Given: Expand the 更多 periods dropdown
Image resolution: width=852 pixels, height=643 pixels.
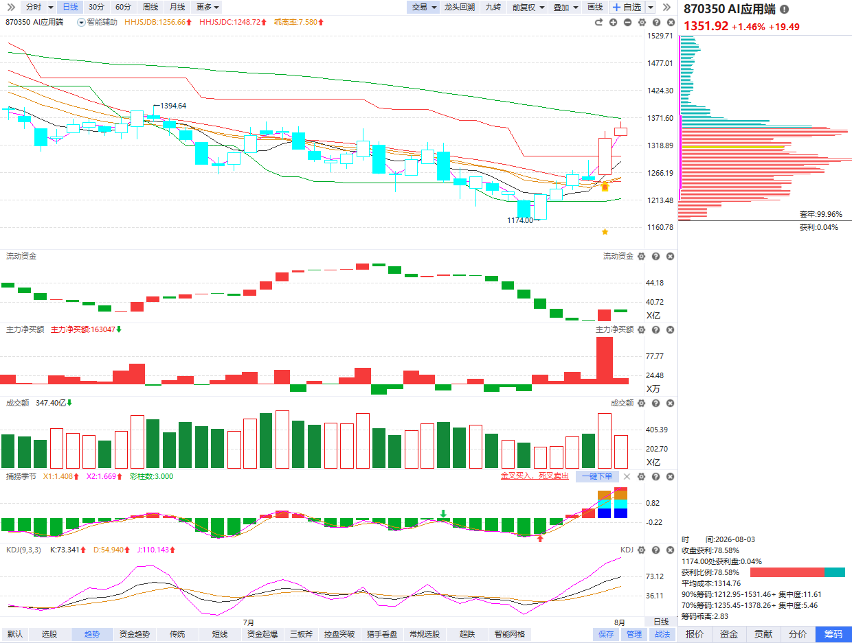Looking at the screenshot, I should [208, 7].
